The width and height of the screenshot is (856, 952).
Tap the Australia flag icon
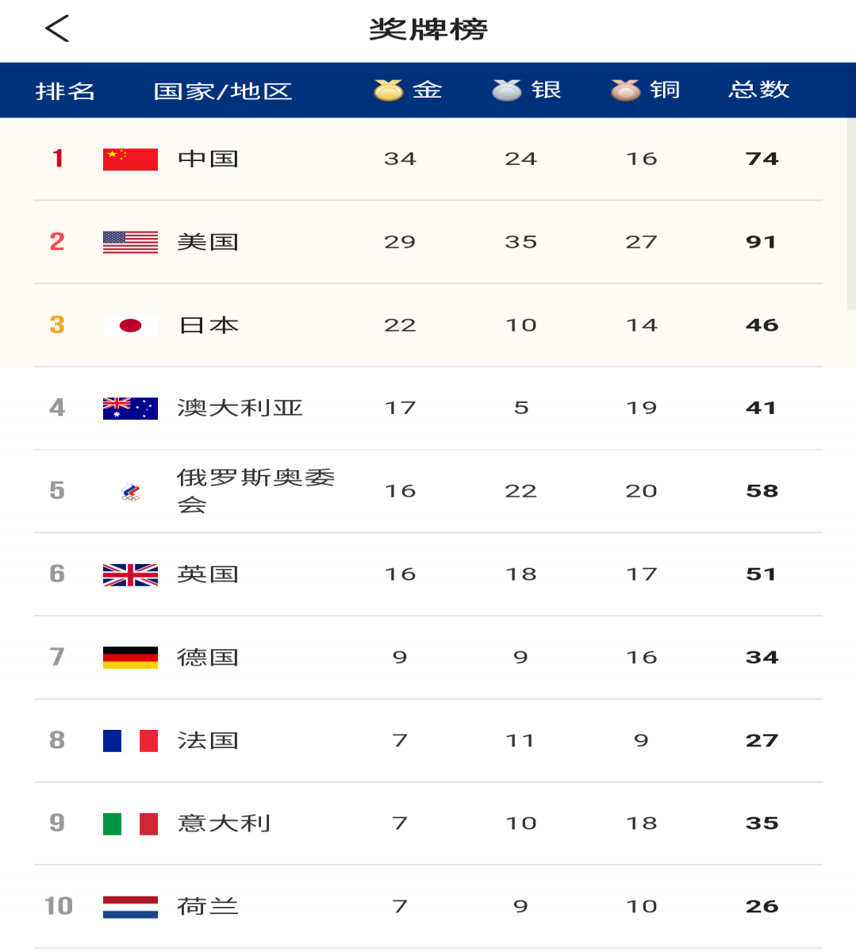[x=130, y=409]
